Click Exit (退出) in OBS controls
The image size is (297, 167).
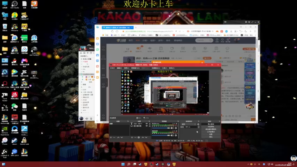[x=211, y=137]
